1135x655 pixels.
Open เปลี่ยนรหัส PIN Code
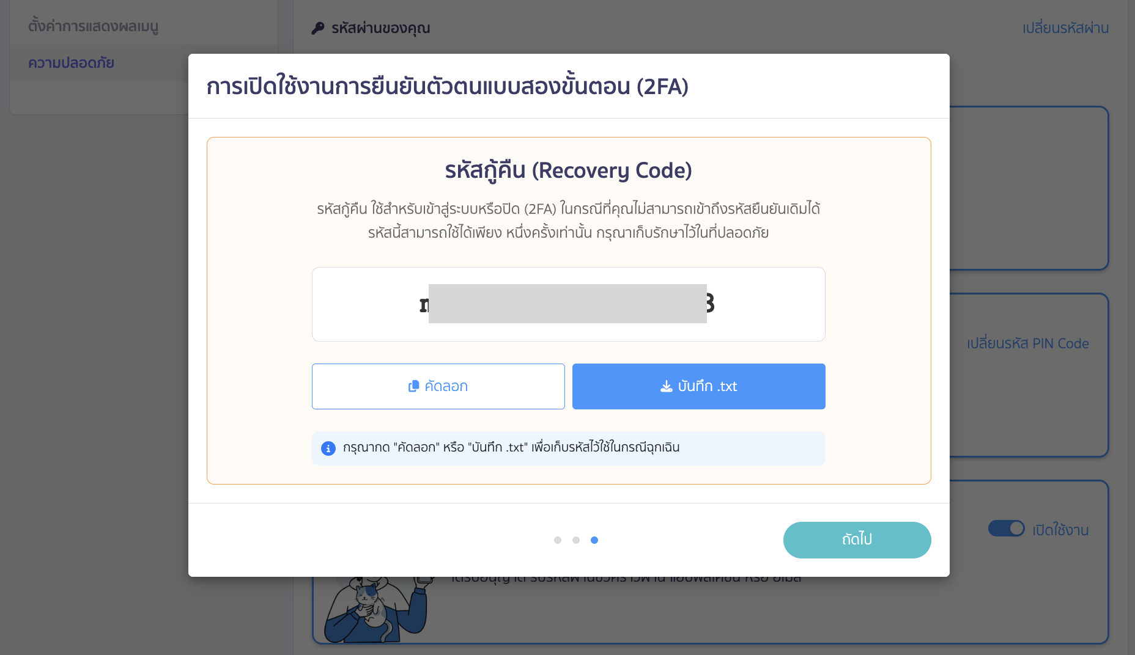tap(1028, 343)
